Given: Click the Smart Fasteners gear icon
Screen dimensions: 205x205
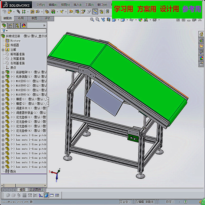Looking at the screenshot, I should click(x=71, y=12).
